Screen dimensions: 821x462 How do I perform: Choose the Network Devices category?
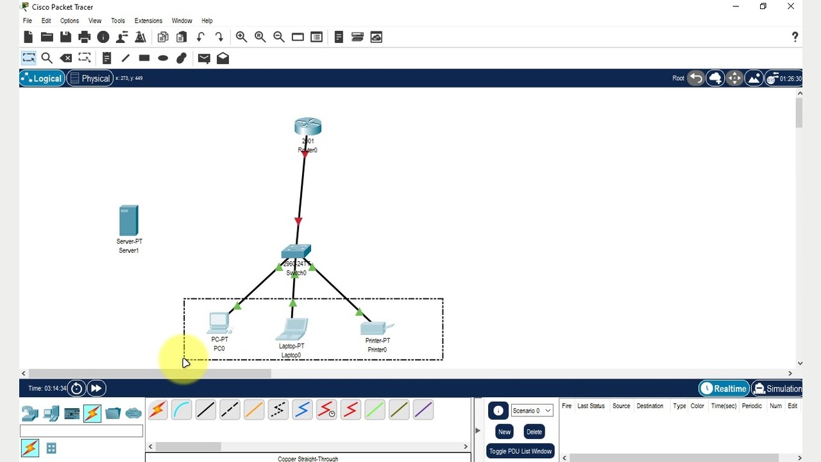tap(30, 413)
